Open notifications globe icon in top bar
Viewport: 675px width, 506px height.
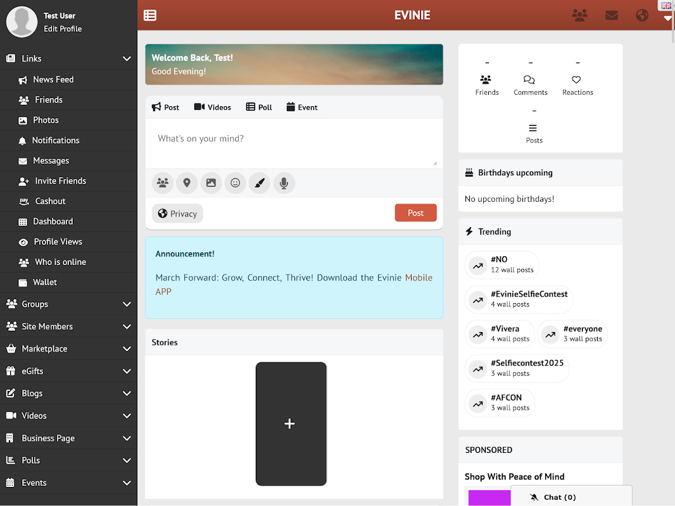tap(642, 15)
